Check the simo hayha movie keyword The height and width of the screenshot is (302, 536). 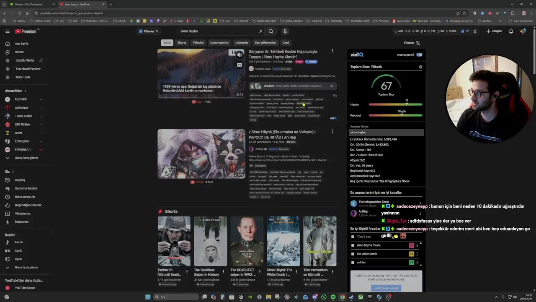[x=353, y=245]
